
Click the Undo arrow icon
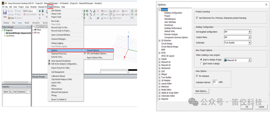[x=16, y=11]
